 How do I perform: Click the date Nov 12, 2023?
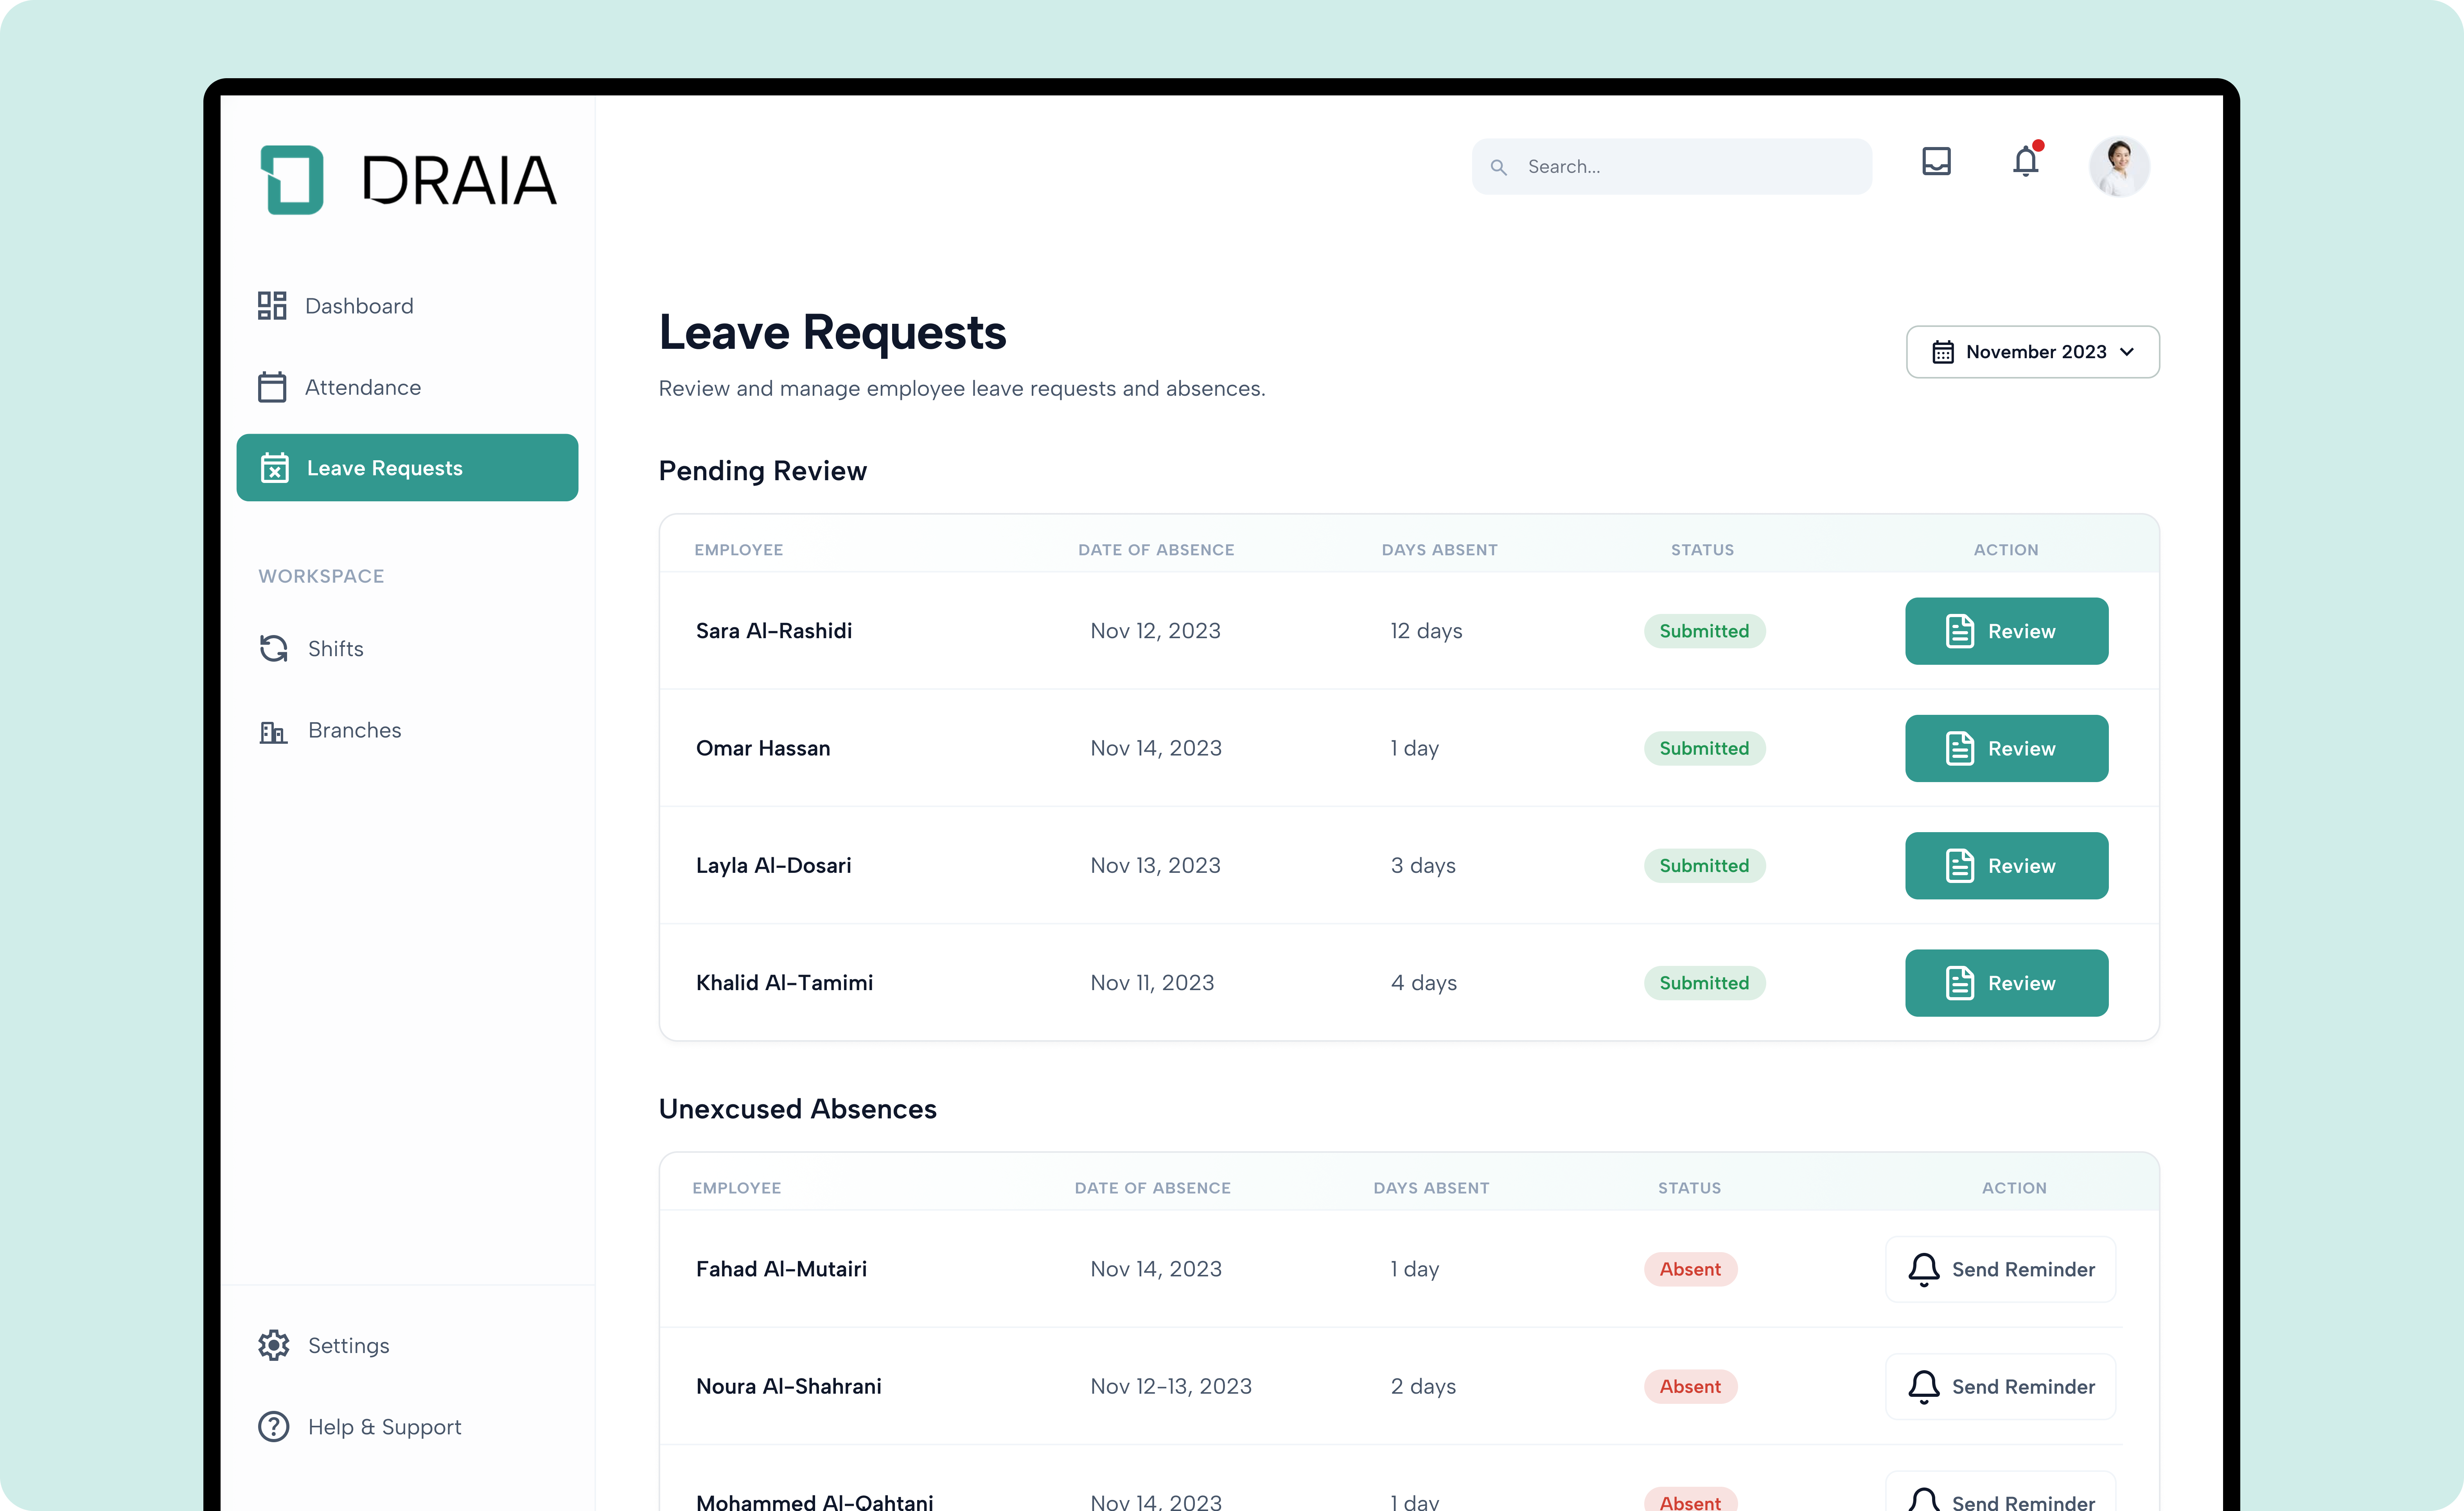1155,631
